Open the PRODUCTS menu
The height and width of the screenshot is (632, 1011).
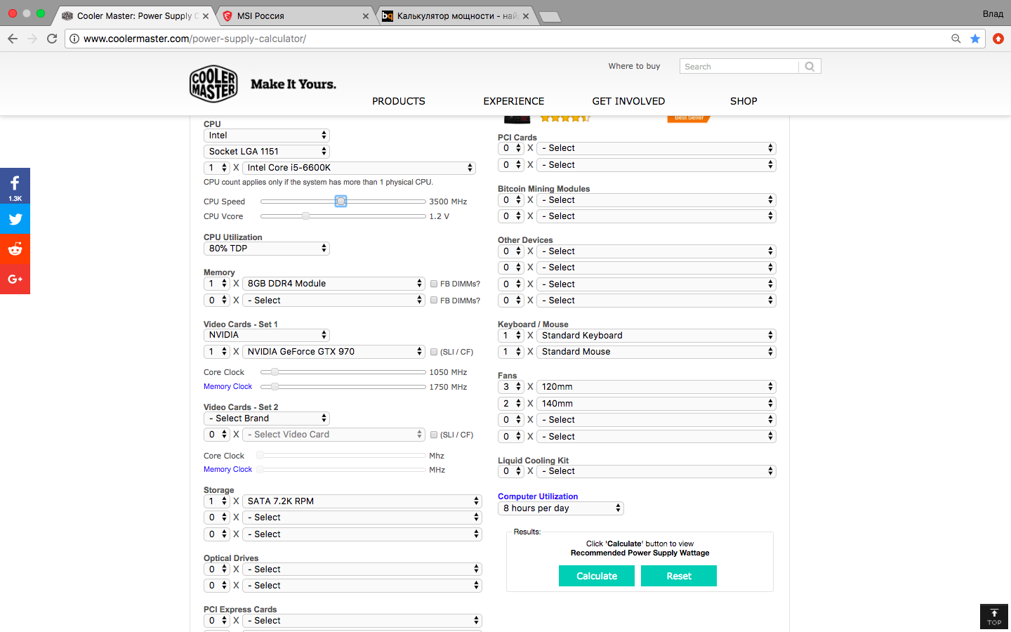(x=398, y=101)
